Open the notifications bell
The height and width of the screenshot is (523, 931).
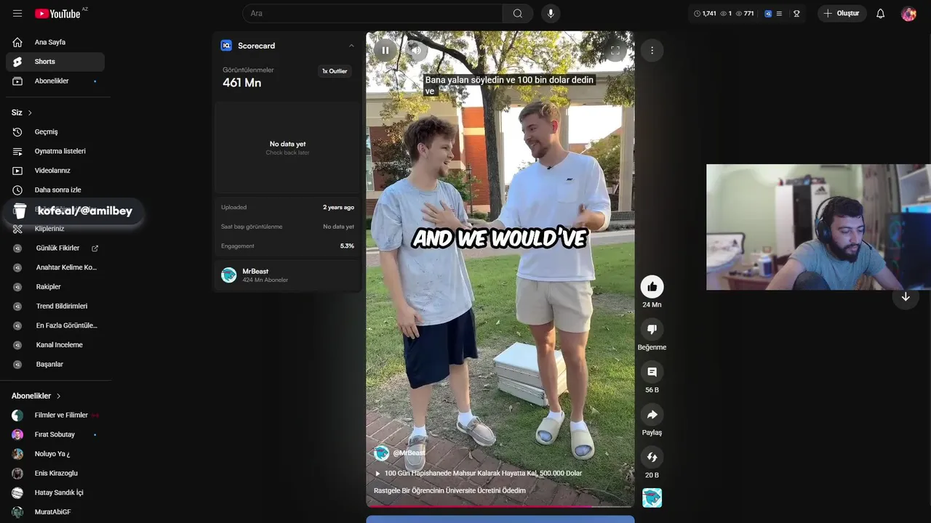pyautogui.click(x=880, y=14)
